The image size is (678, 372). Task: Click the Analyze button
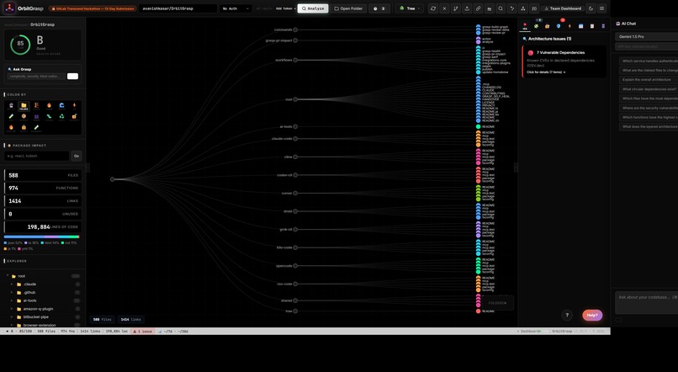(x=313, y=8)
